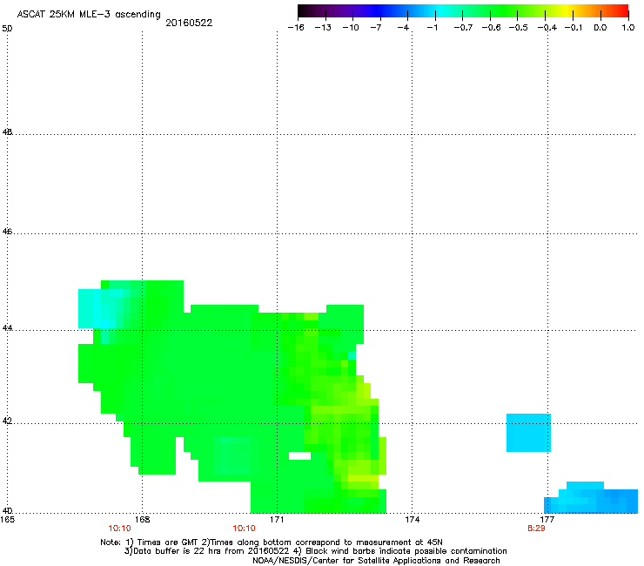Click the blue data patch near 177 longitude
The height and width of the screenshot is (566, 644).
point(591,498)
